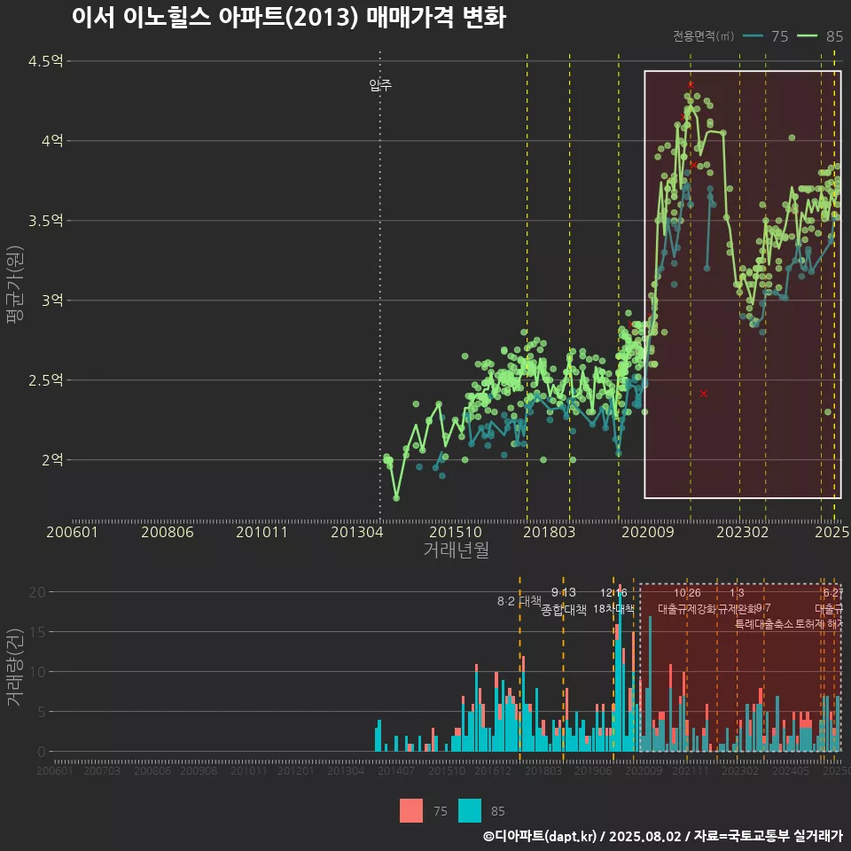Viewport: 851px width, 851px height.
Task: Click the 2억 y-axis label
Action: pos(52,460)
